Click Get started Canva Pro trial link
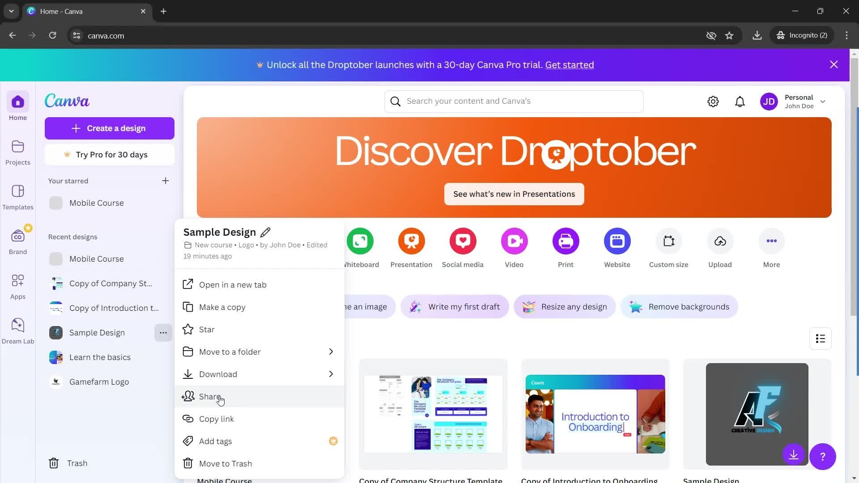Image resolution: width=859 pixels, height=483 pixels. [570, 64]
